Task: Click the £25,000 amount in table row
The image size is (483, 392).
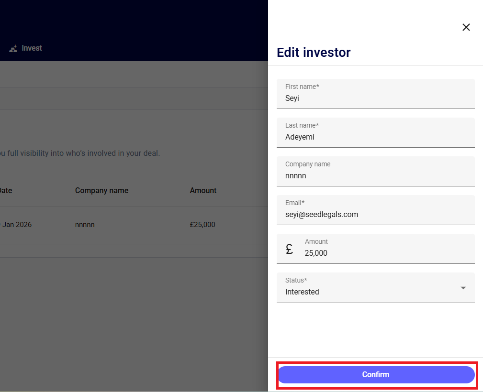Action: pyautogui.click(x=202, y=225)
